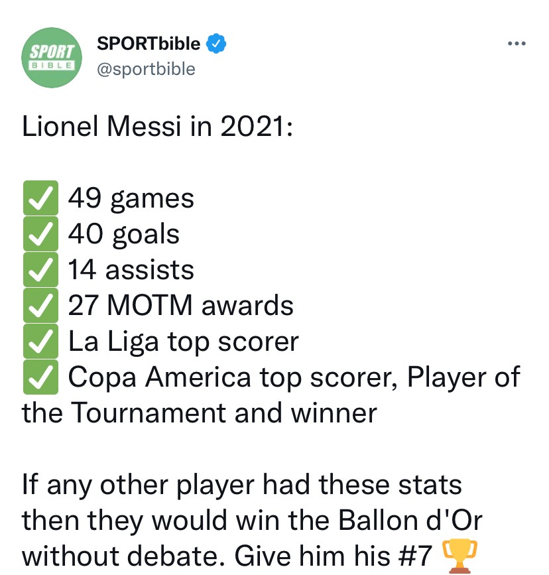Click the "40 goals" text

coord(124,234)
